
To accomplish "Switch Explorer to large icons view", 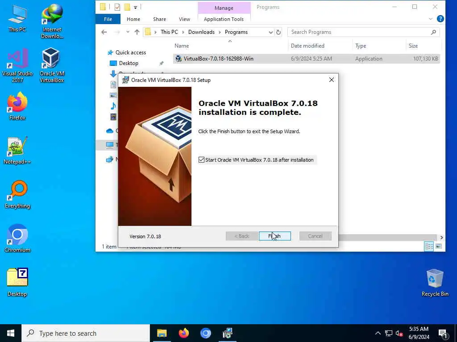I will pyautogui.click(x=439, y=247).
